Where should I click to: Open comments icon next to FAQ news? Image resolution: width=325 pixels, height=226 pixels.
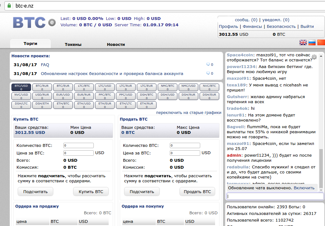click(208, 65)
